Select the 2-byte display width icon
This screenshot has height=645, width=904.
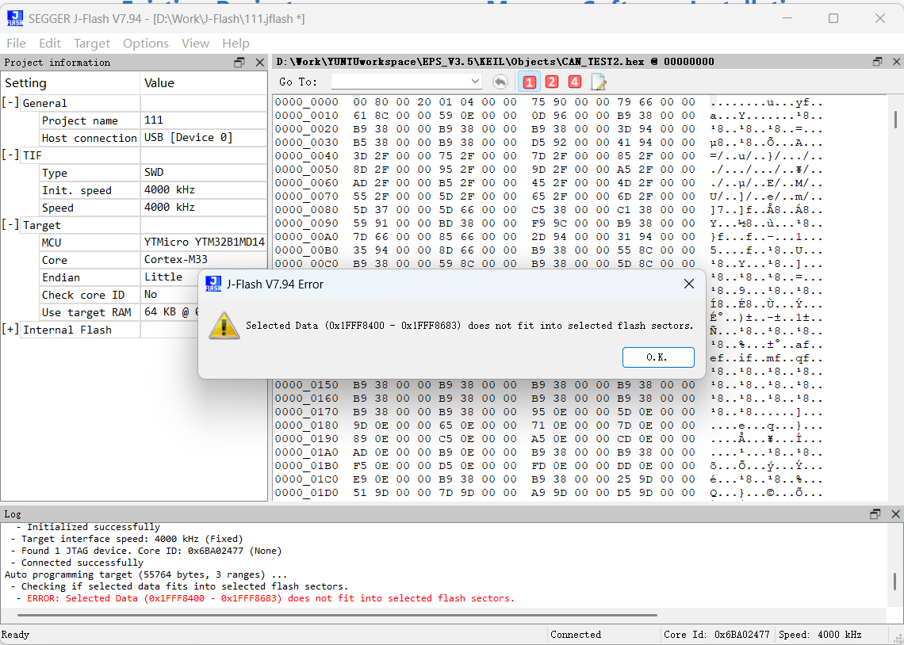click(x=552, y=82)
